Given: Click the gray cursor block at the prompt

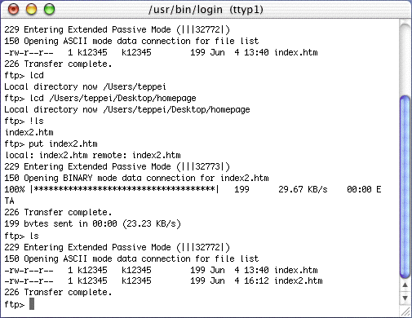Looking at the screenshot, I should [x=32, y=303].
